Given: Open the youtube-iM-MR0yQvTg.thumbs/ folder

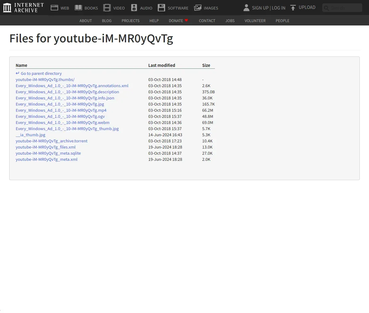Looking at the screenshot, I should click(x=45, y=79).
